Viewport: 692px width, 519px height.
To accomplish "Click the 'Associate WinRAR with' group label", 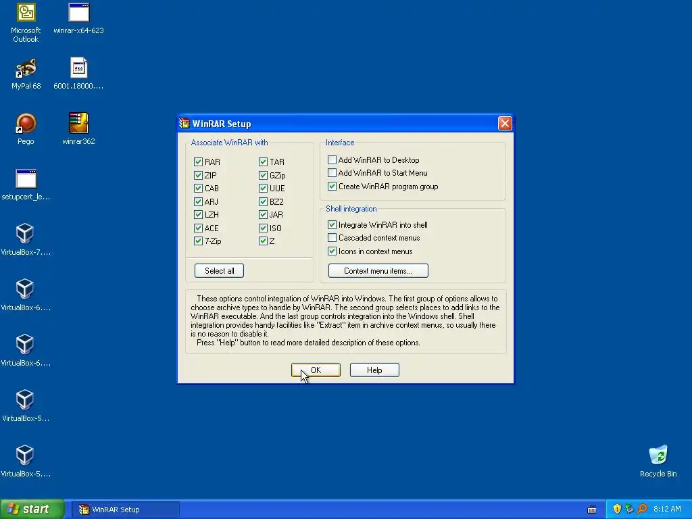I will [x=229, y=143].
